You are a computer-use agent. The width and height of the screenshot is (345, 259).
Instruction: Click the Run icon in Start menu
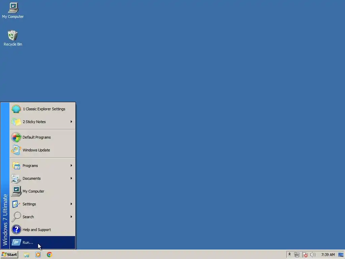click(16, 242)
